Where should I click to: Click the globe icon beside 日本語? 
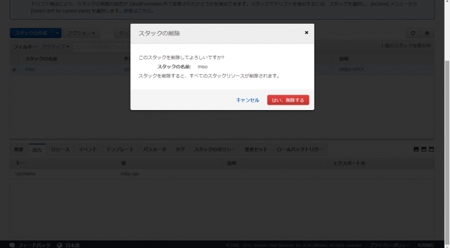tap(60, 245)
